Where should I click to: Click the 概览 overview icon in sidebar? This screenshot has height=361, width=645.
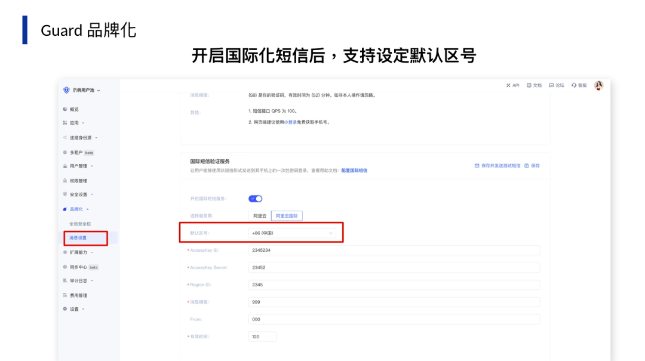click(64, 109)
